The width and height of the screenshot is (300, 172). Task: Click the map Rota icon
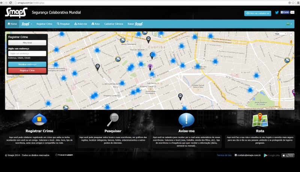pyautogui.click(x=260, y=120)
